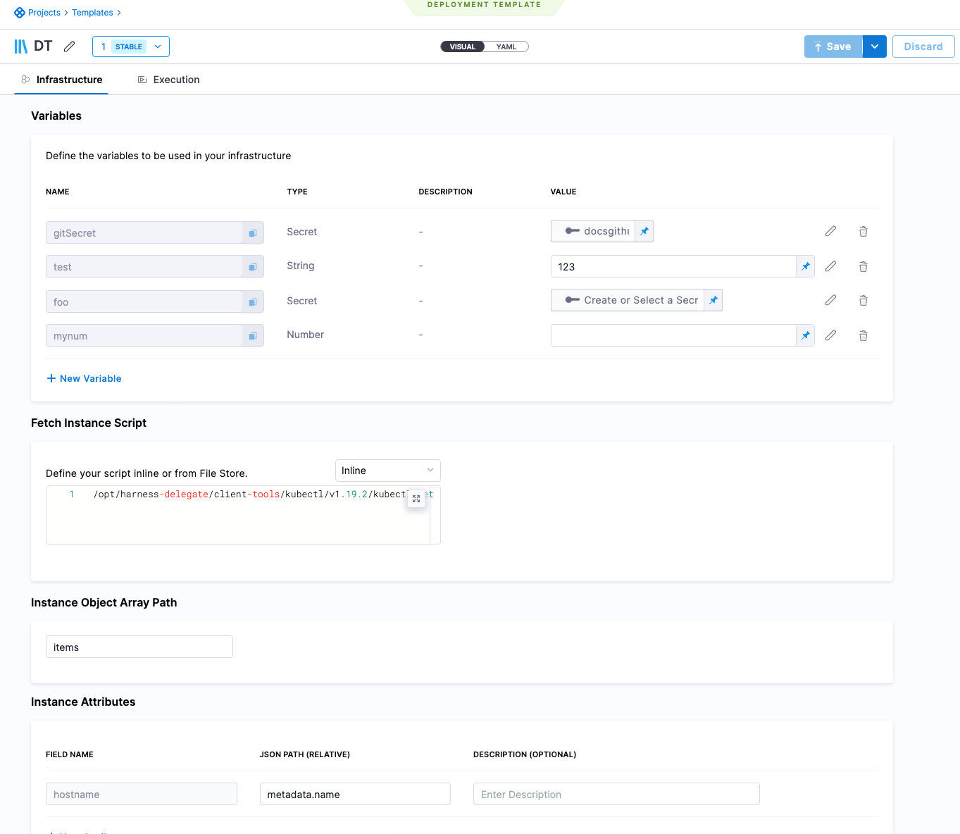
Task: Expand the Save options arrow
Action: coord(874,46)
